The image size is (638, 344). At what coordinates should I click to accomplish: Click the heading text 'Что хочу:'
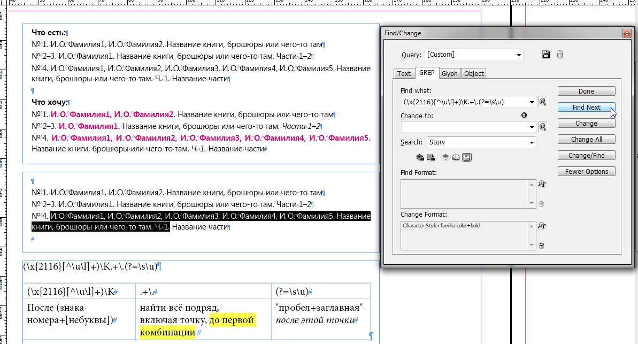tap(49, 102)
